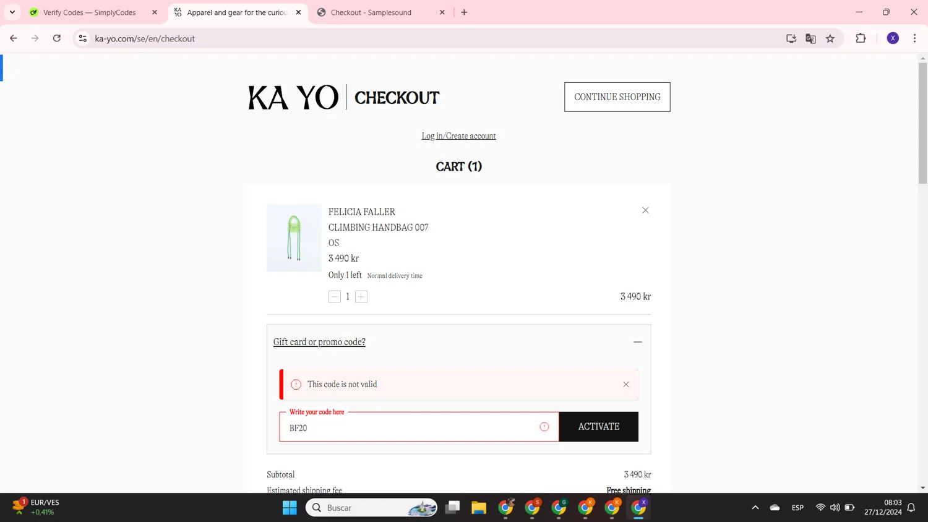
Task: Click the error icon inside code field
Action: coord(544,427)
